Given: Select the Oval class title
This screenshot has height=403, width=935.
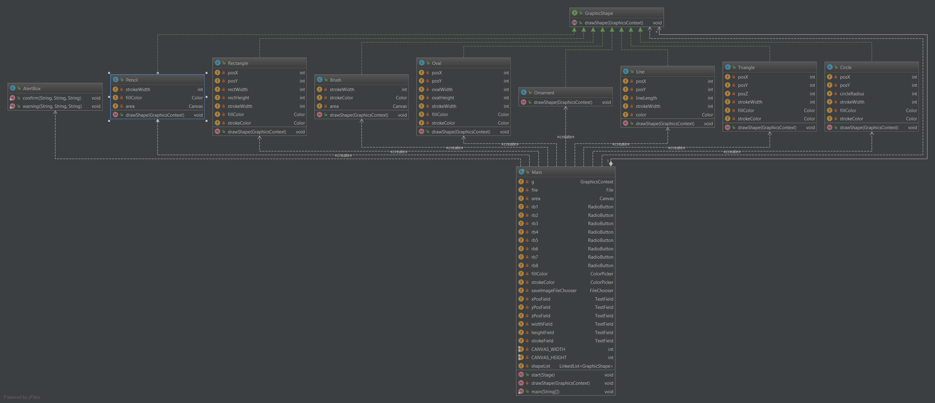Looking at the screenshot, I should coord(436,63).
